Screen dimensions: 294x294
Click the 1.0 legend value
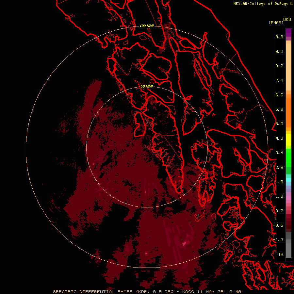click(279, 196)
